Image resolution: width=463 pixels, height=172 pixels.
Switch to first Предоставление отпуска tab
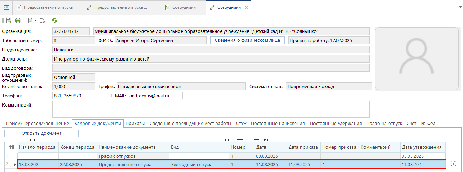click(x=48, y=7)
